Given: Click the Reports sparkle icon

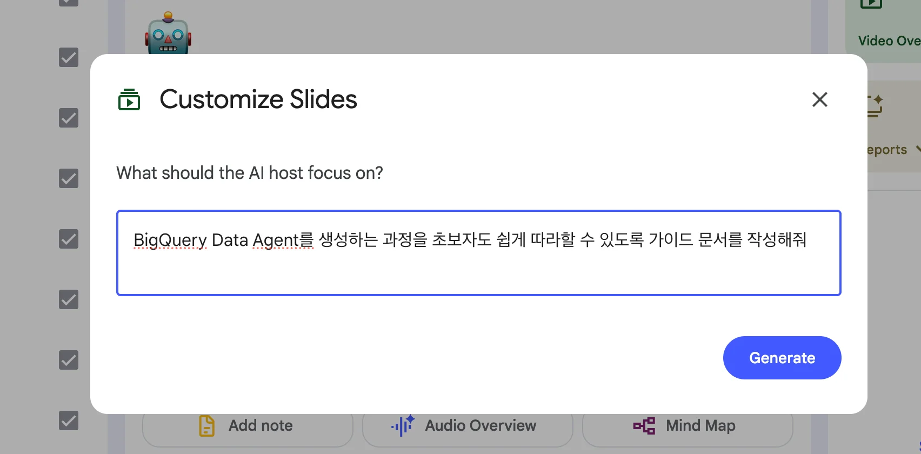Looking at the screenshot, I should tap(876, 106).
